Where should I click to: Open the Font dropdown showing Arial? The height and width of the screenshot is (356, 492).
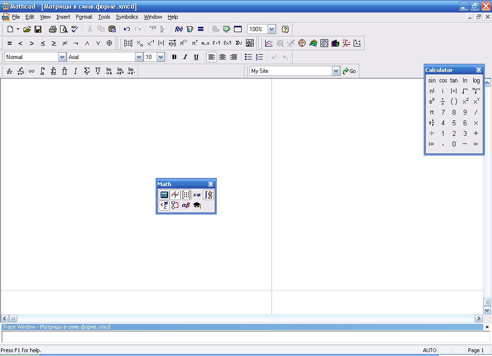pos(139,57)
